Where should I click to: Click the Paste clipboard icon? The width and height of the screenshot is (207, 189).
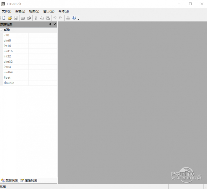pos(48,18)
